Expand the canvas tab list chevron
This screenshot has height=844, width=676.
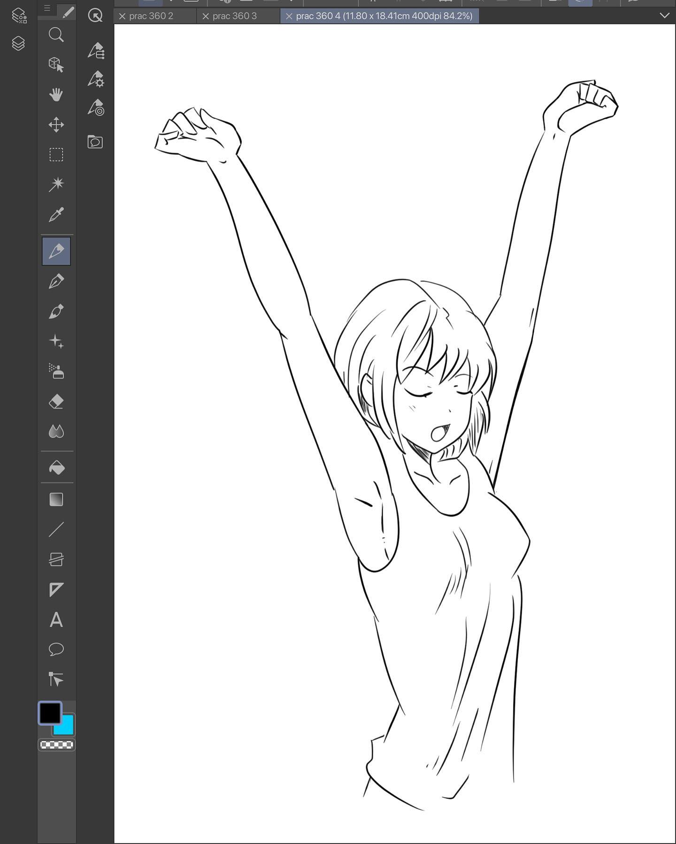664,15
